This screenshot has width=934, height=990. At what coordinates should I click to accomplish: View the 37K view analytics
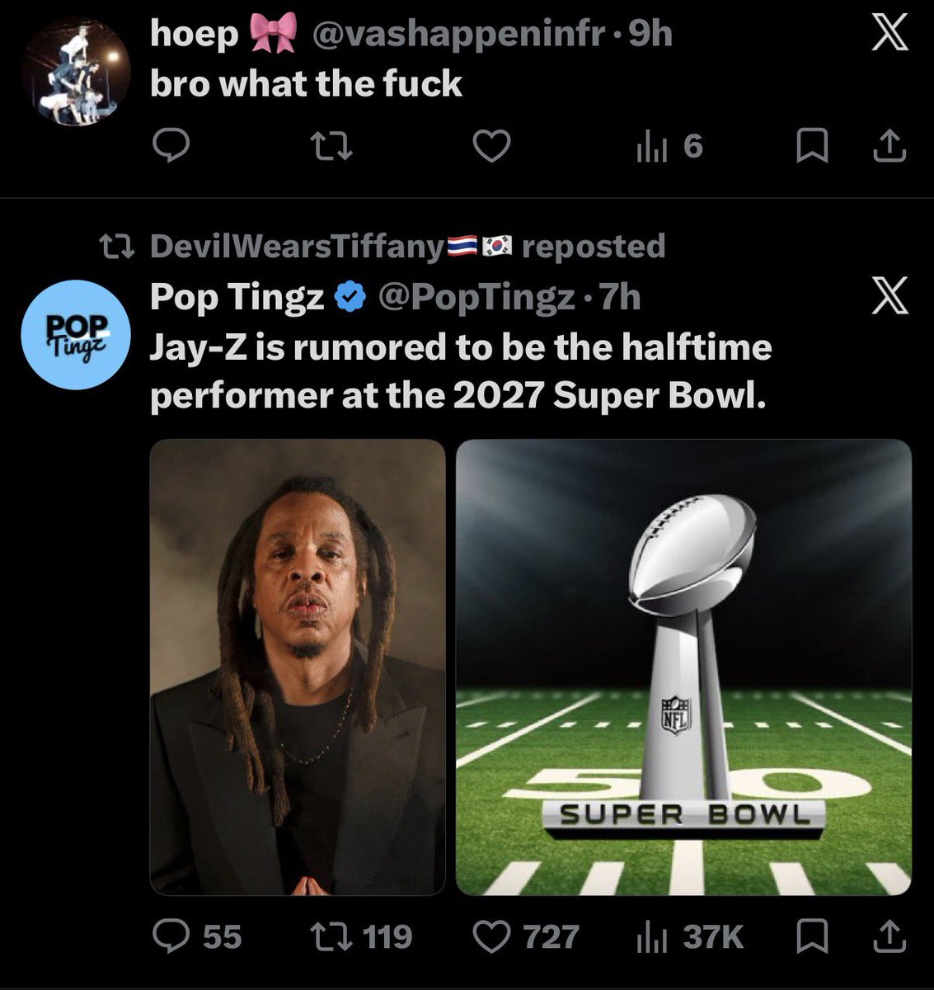(689, 937)
